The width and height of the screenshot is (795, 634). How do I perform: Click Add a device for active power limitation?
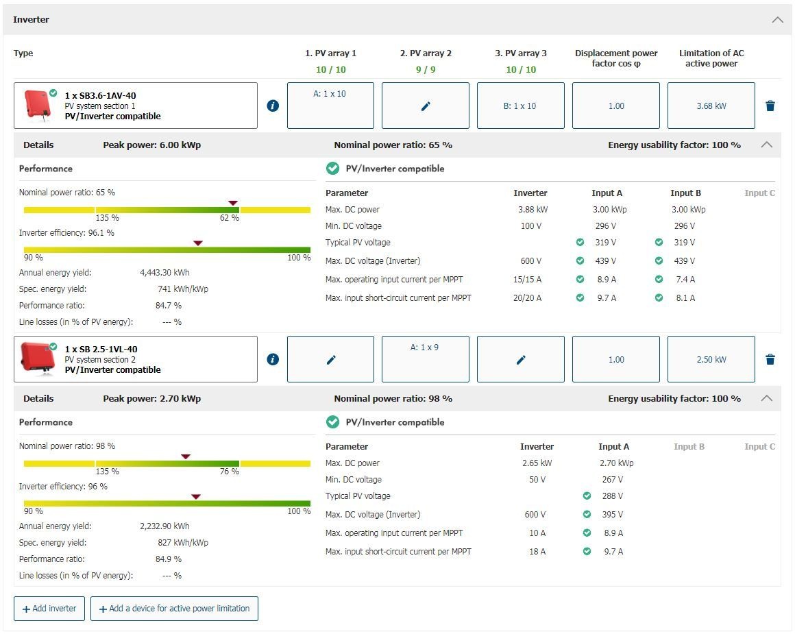174,609
